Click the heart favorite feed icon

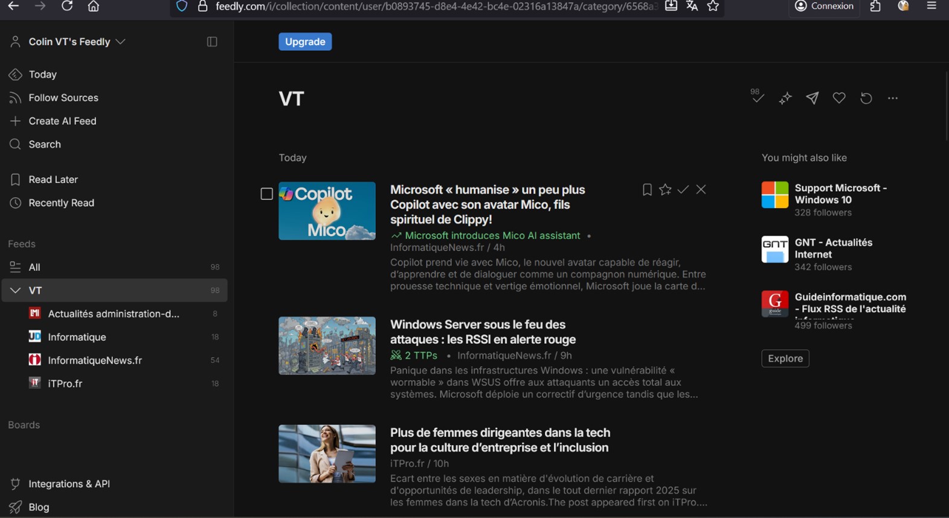[839, 98]
